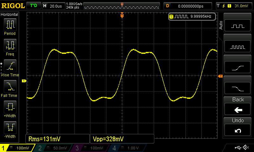This screenshot has height=152, width=254.
Task: Choose the multi-pulse waveform softkey
Action: click(x=237, y=47)
